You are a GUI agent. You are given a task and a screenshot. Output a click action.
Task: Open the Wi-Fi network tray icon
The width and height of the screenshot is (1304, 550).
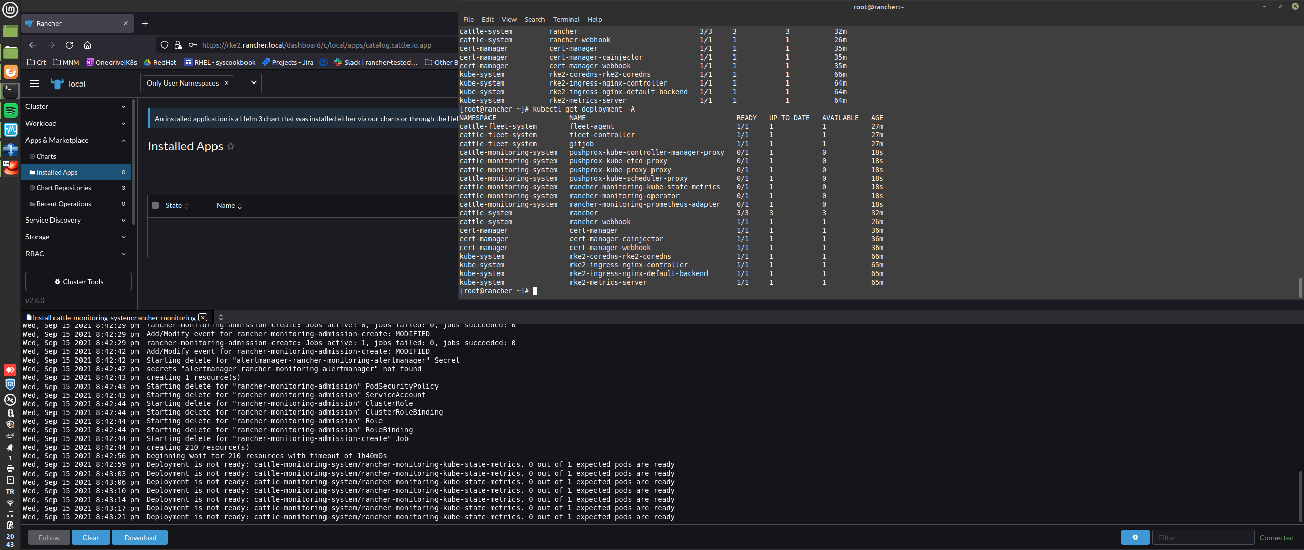tap(10, 503)
